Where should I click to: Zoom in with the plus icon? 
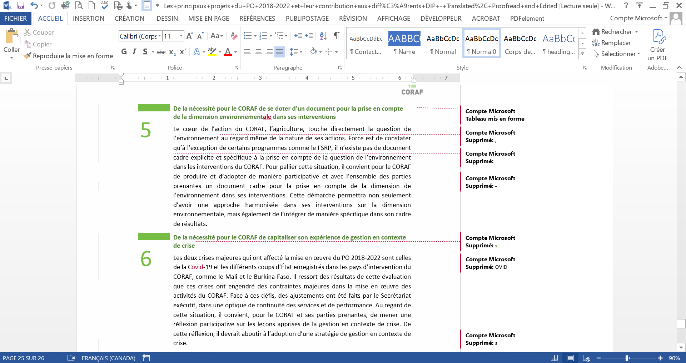[x=660, y=358]
